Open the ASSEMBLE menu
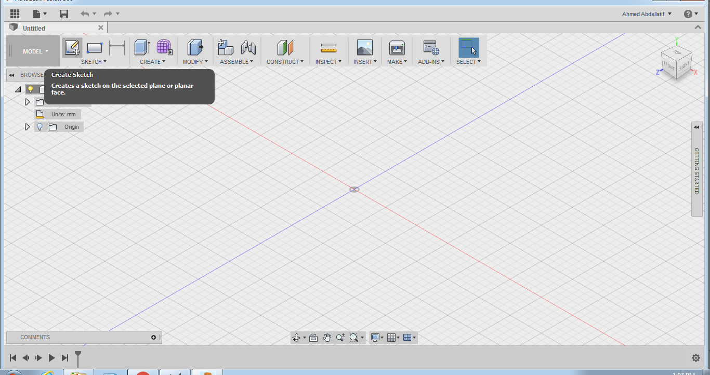710x375 pixels. tap(236, 62)
